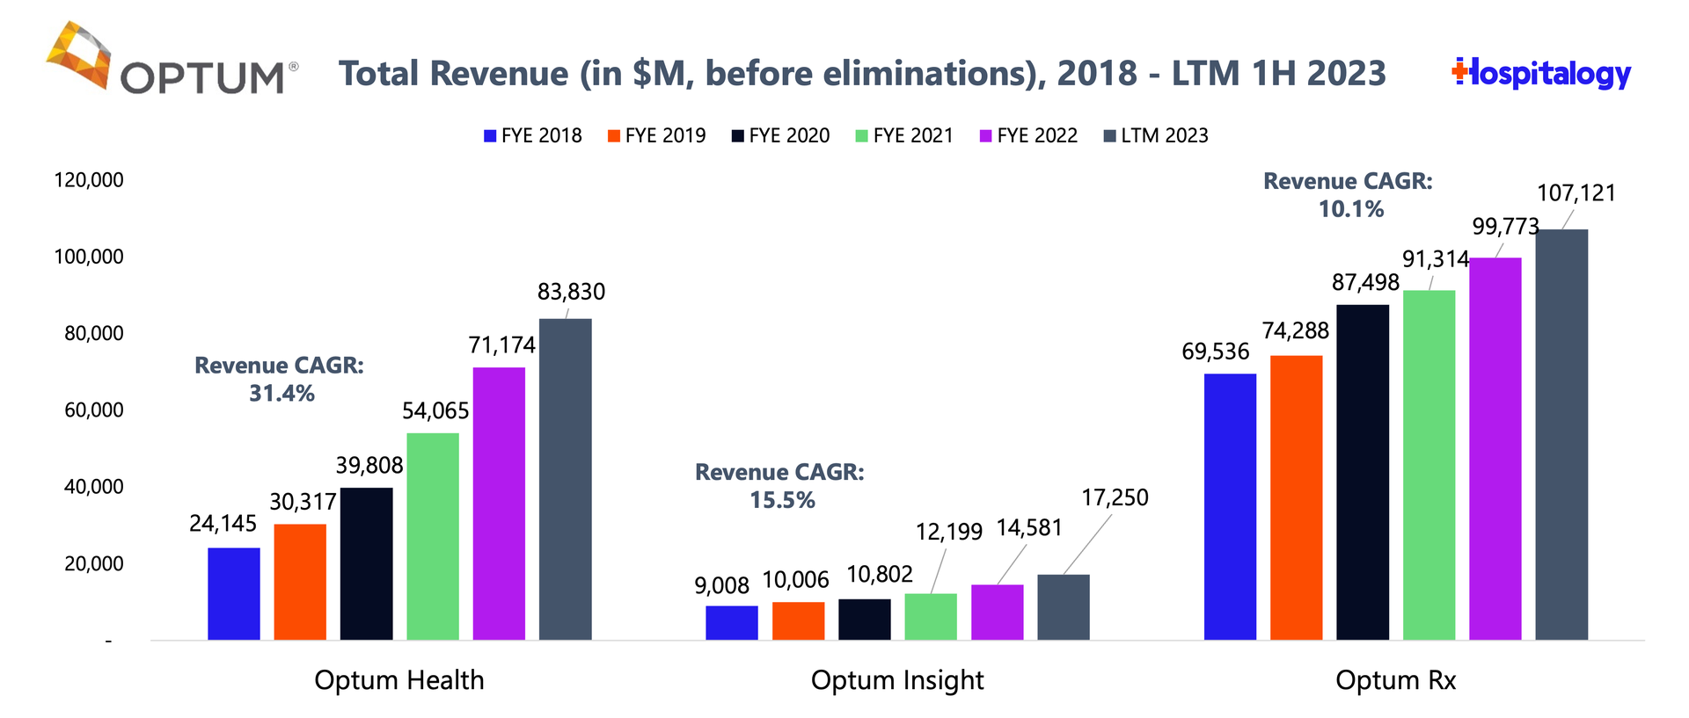Select the Revenue CAGR 10.1% annotation

click(x=1349, y=195)
